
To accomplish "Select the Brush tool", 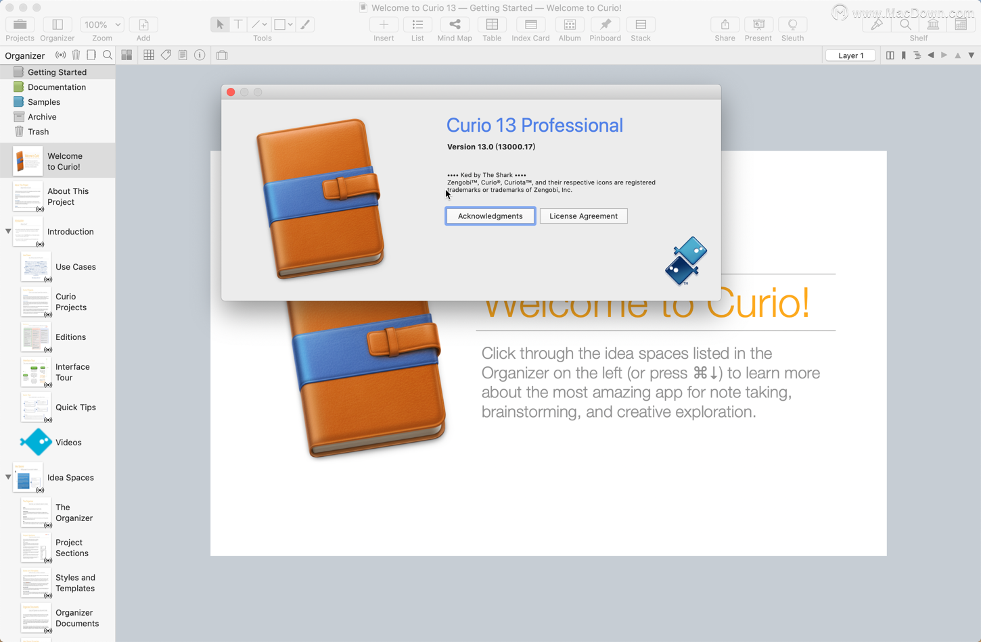I will coord(305,24).
